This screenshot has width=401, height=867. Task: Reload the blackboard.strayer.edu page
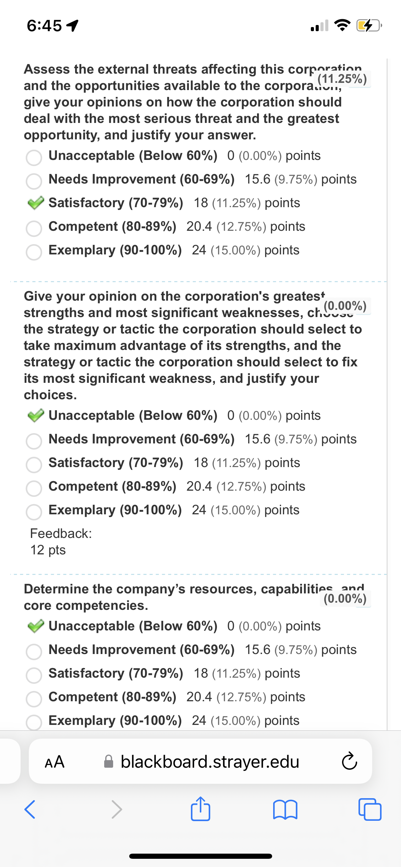(x=349, y=761)
